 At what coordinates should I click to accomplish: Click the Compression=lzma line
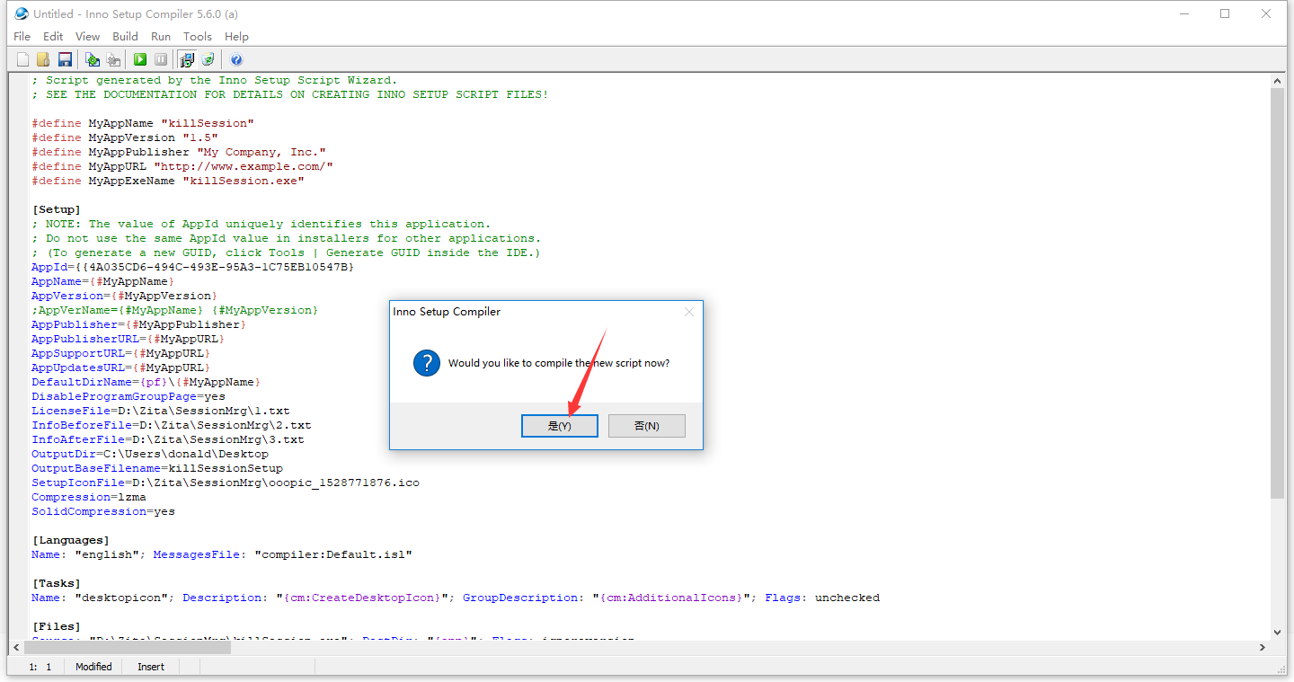click(x=89, y=497)
